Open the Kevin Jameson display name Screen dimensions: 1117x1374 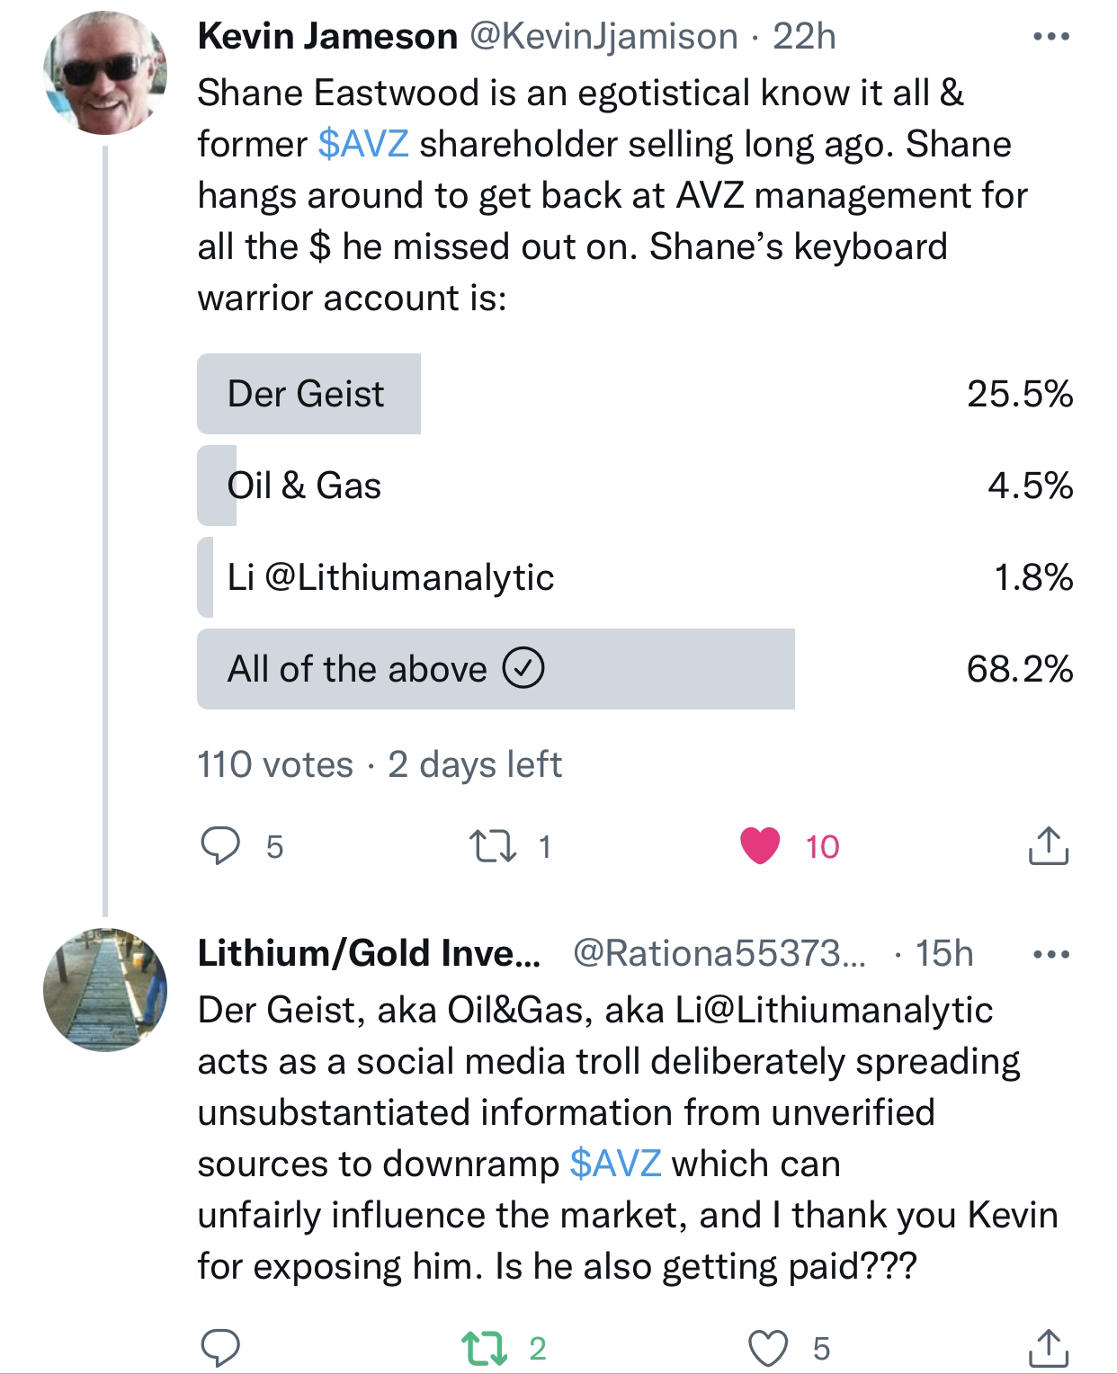click(x=327, y=37)
